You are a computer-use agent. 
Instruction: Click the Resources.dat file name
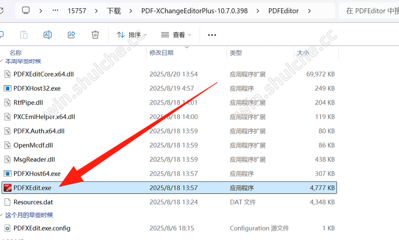tap(33, 202)
